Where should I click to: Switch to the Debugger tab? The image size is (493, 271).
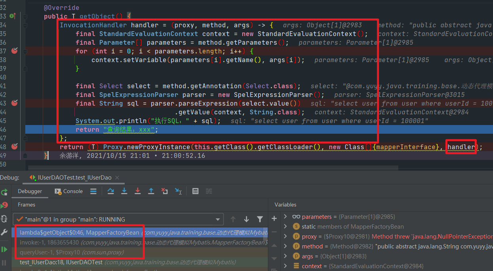[30, 191]
